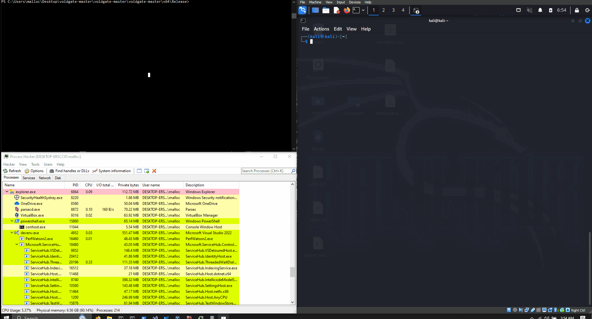
Task: Select the parsecd.exe process row
Action: pyautogui.click(x=121, y=209)
